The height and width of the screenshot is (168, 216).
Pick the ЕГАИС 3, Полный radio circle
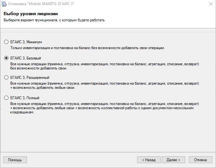[x=6, y=98]
